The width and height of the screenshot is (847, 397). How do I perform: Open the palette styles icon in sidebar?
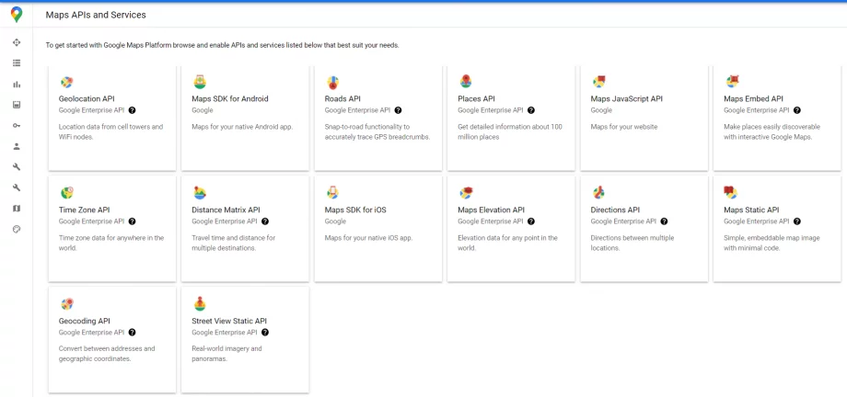tap(17, 229)
